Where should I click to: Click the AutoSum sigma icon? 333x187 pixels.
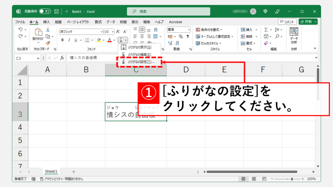click(266, 30)
